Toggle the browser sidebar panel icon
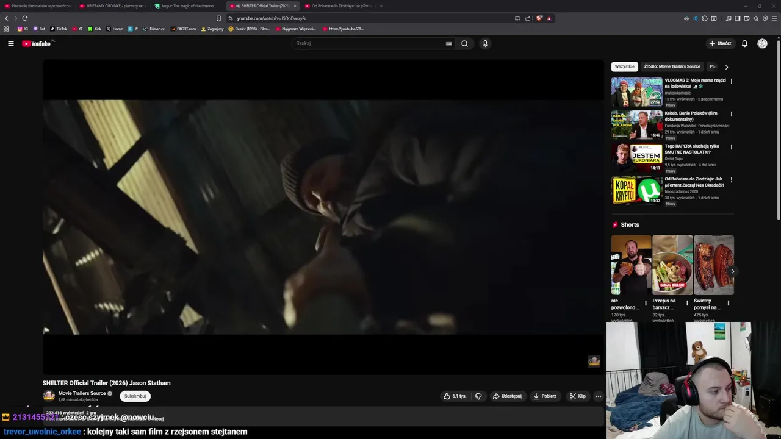Image resolution: width=781 pixels, height=439 pixels. pos(738,18)
